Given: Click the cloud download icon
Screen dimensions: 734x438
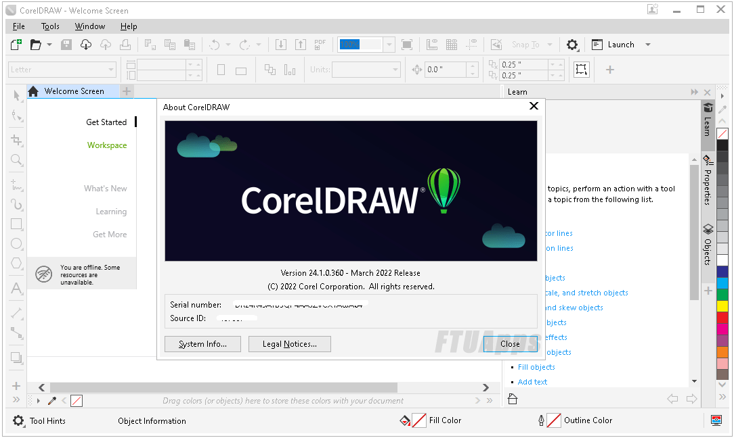Looking at the screenshot, I should [x=86, y=45].
